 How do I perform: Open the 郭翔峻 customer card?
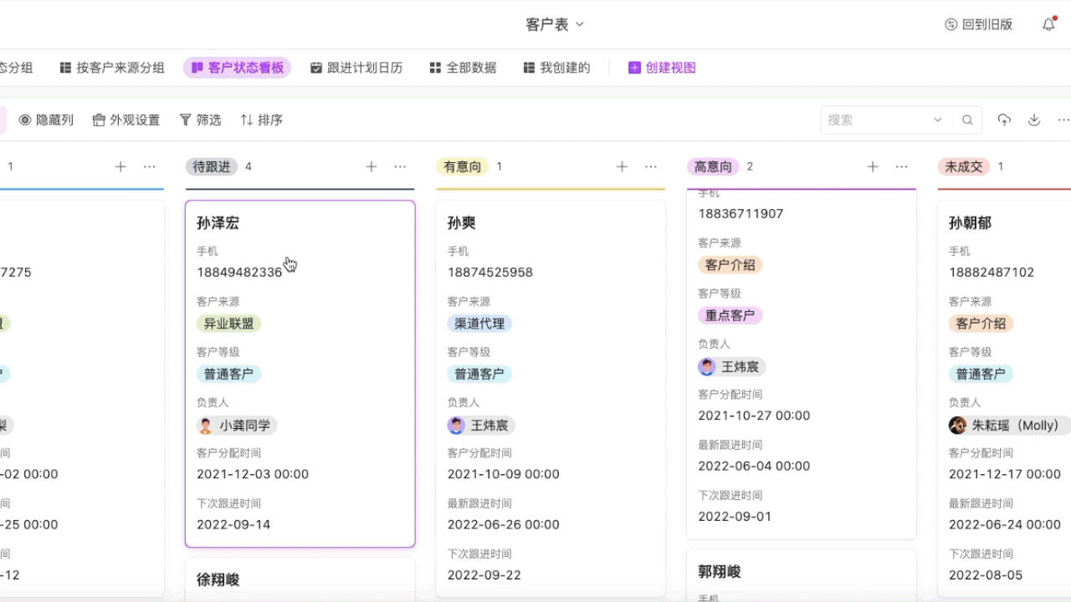pyautogui.click(x=802, y=574)
